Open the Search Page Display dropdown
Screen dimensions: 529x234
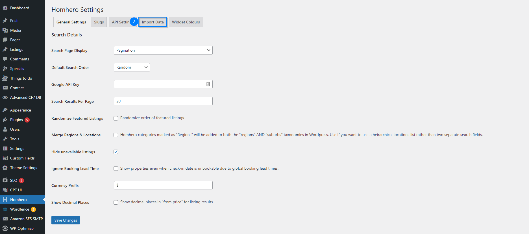tap(163, 50)
